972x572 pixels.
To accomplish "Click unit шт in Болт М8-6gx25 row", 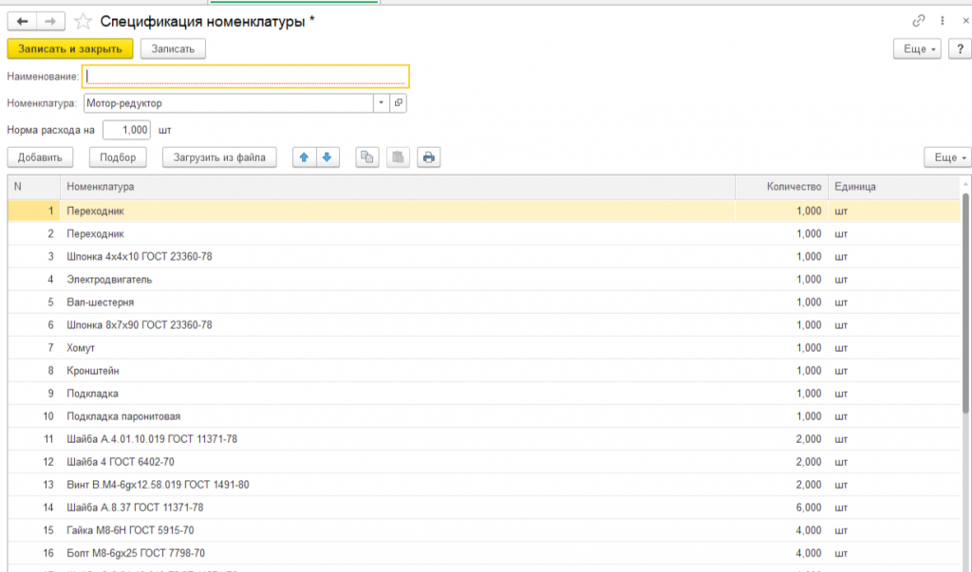I will click(x=841, y=553).
